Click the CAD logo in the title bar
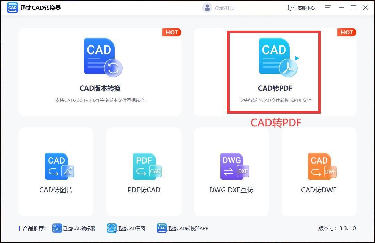Viewport: 375px width, 243px height. (11, 7)
